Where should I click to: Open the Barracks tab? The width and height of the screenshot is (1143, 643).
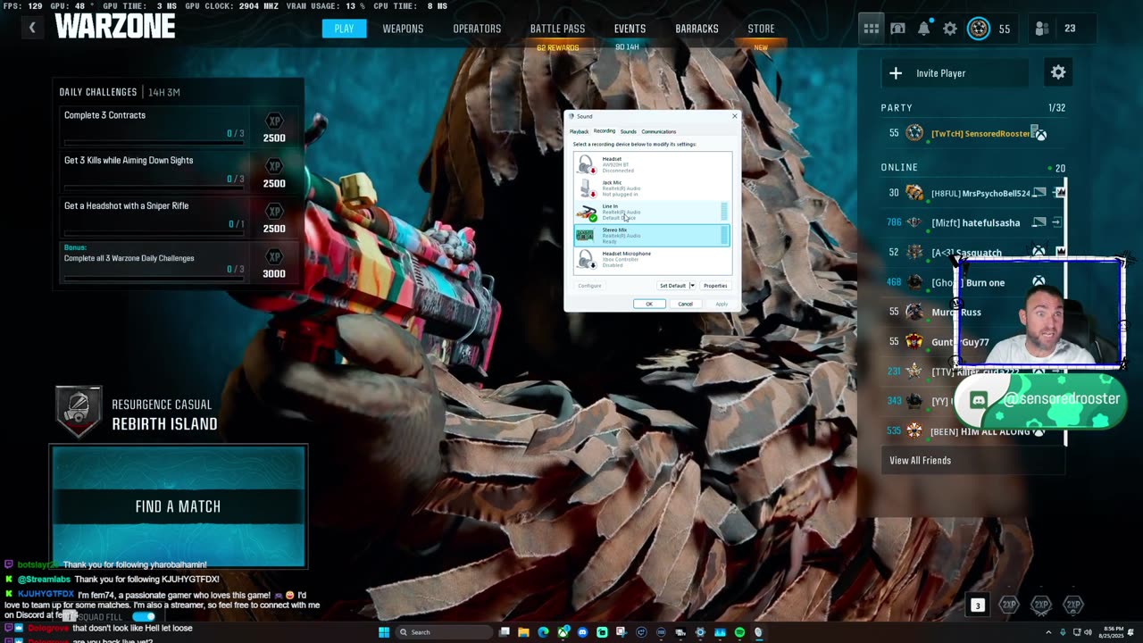click(697, 29)
